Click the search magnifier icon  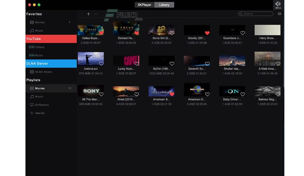(x=241, y=14)
